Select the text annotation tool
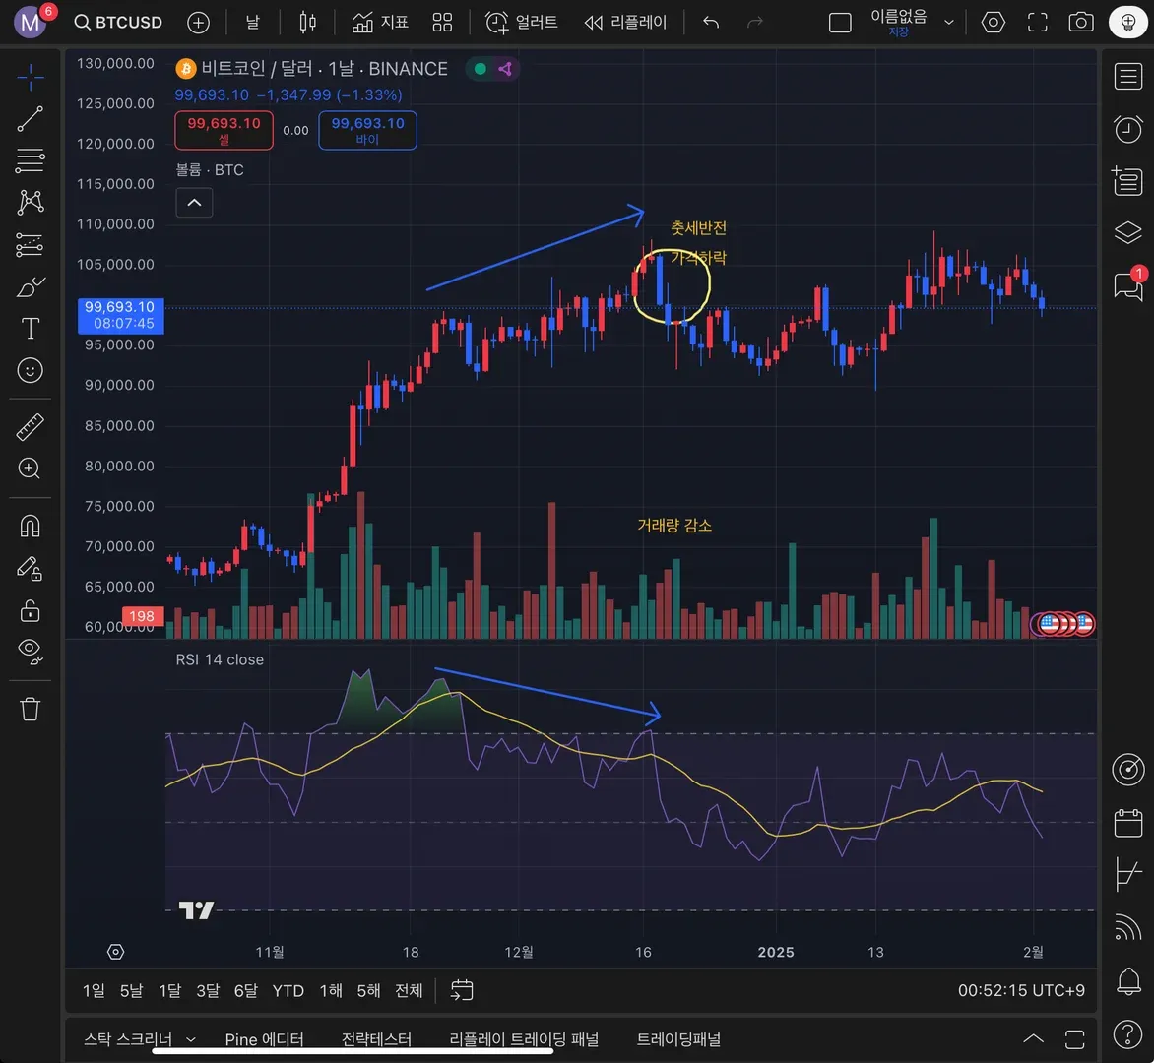1154x1063 pixels. [x=31, y=329]
